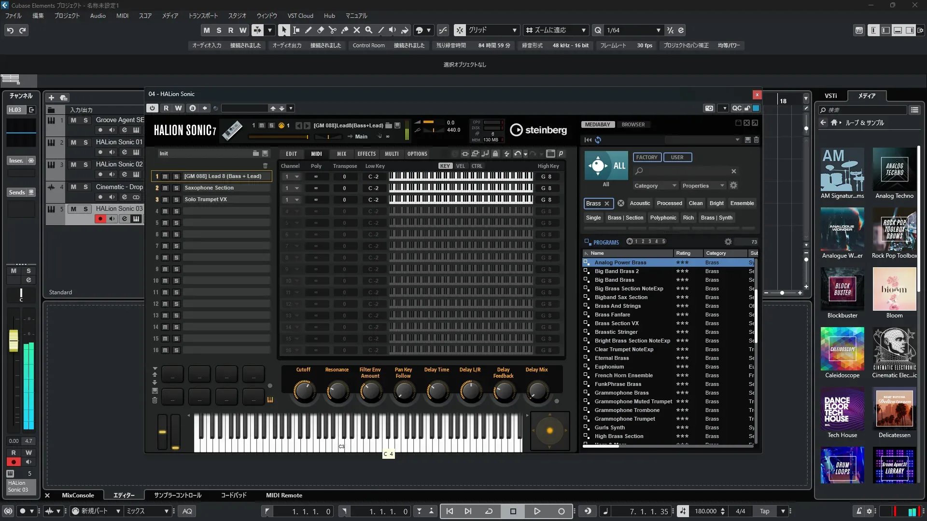Screen dimensions: 927x521
Task: Activate the transport cycle loop button
Action: (489, 511)
